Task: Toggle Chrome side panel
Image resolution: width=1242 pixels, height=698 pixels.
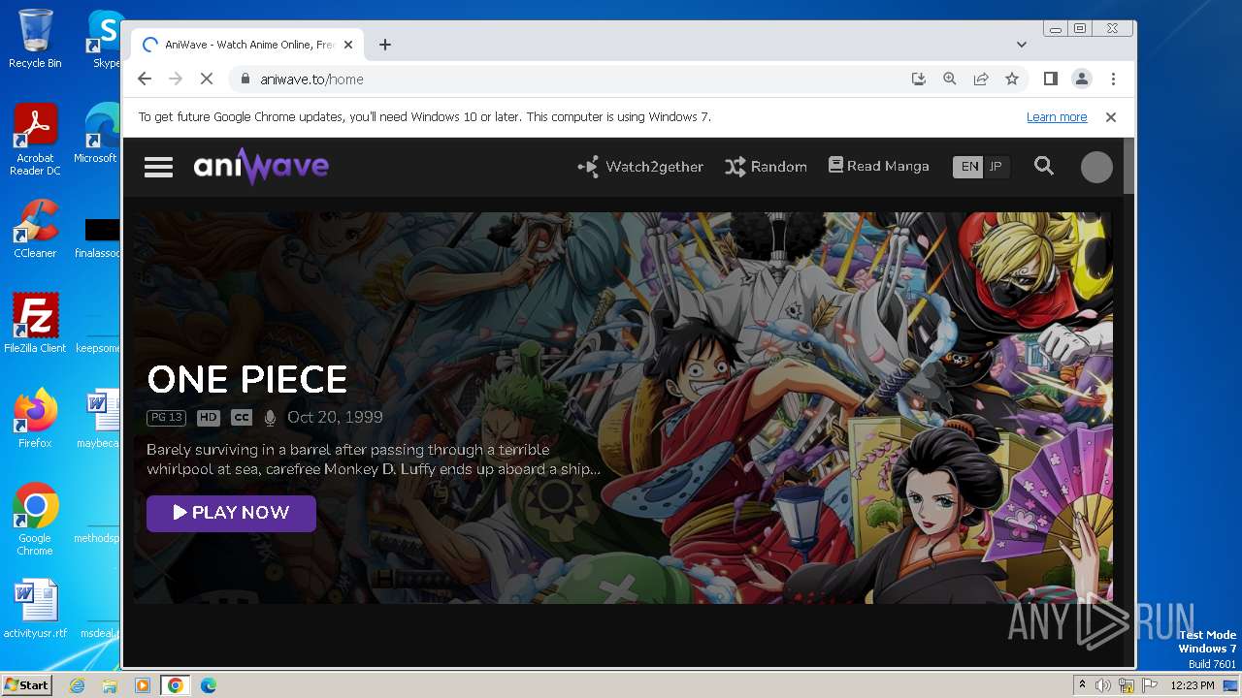Action: coord(1050,79)
